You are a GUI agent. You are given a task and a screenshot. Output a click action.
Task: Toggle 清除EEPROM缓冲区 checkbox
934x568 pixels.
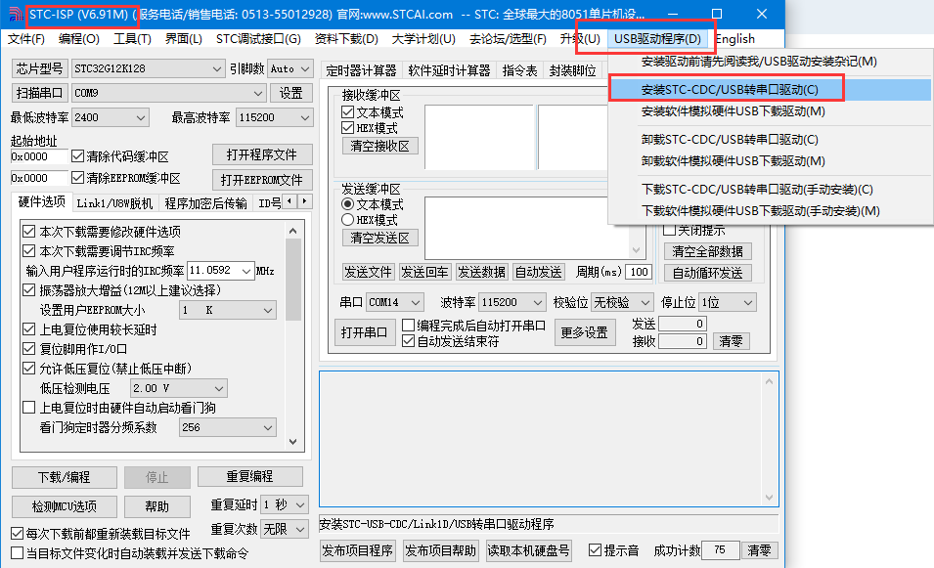click(x=77, y=177)
